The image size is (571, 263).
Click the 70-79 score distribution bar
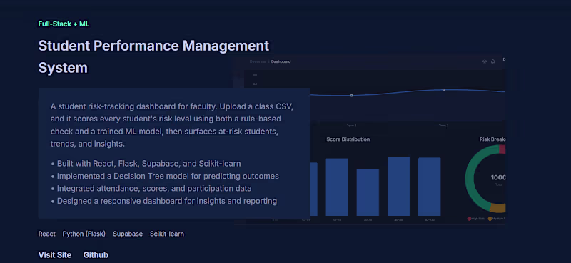[x=368, y=192]
